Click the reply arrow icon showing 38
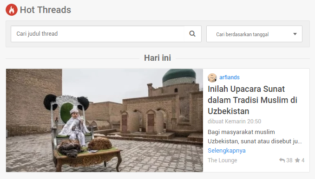Image resolution: width=315 pixels, height=179 pixels. [282, 160]
